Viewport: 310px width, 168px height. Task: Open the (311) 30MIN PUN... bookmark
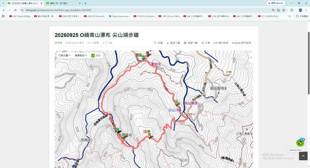tap(269, 16)
